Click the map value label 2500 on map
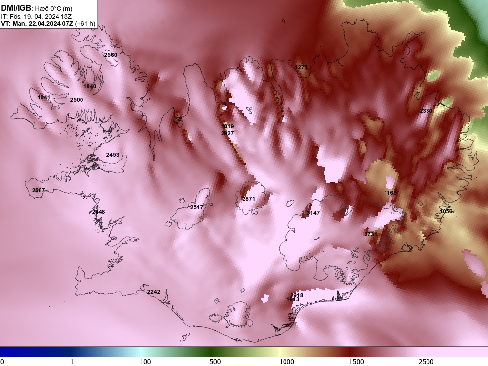This screenshot has width=488, height=366. coord(77,100)
